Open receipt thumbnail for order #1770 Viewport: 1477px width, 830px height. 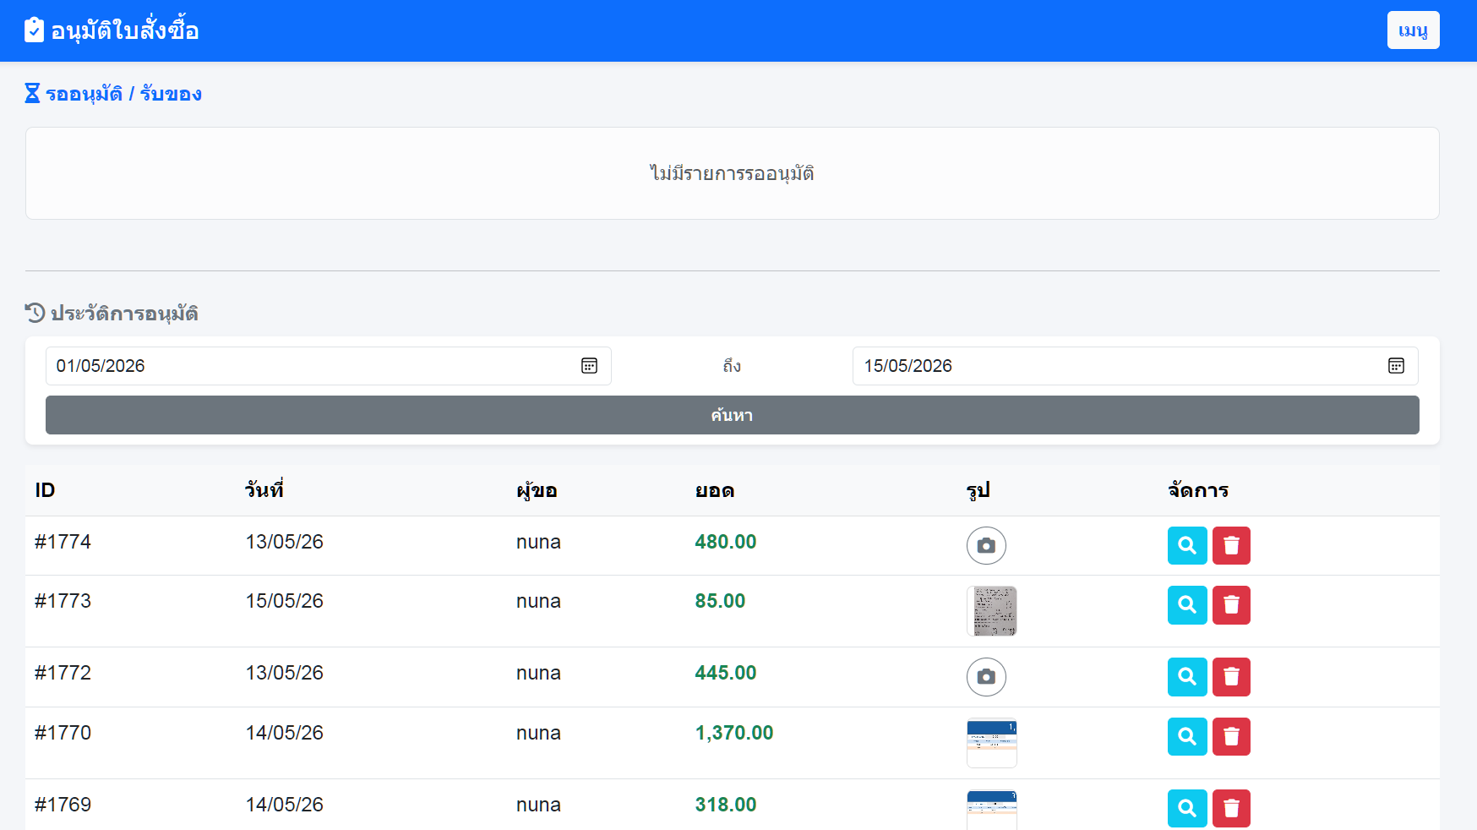coord(992,743)
